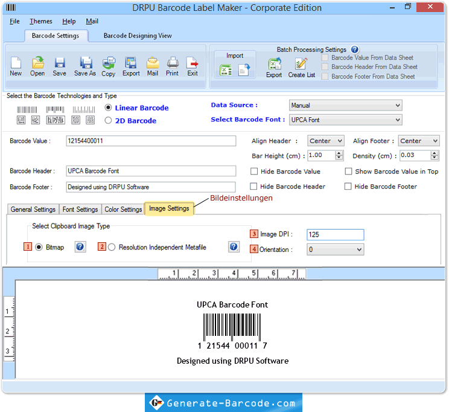
Task: Click the wide PDF417-style 2D barcode sample icon
Action: point(56,120)
